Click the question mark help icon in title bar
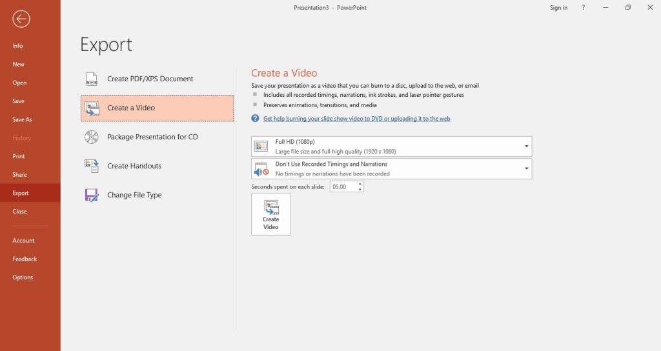The height and width of the screenshot is (351, 661). click(584, 8)
